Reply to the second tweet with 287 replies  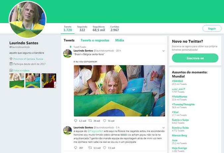pos(76,148)
